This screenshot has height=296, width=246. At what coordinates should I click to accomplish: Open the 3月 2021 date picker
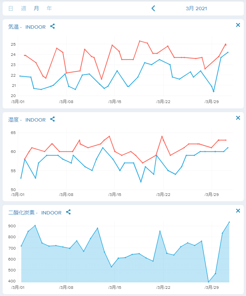click(196, 8)
